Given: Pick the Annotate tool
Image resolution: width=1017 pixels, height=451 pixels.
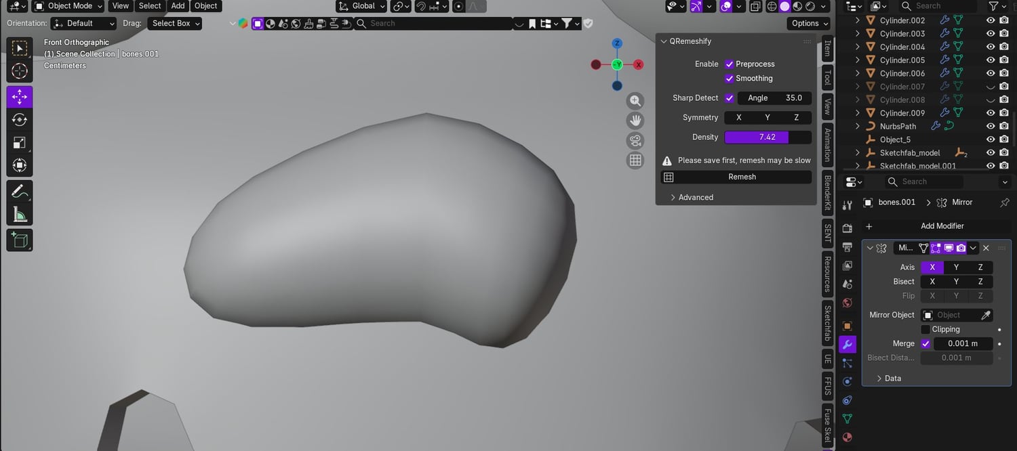Looking at the screenshot, I should click(20, 192).
